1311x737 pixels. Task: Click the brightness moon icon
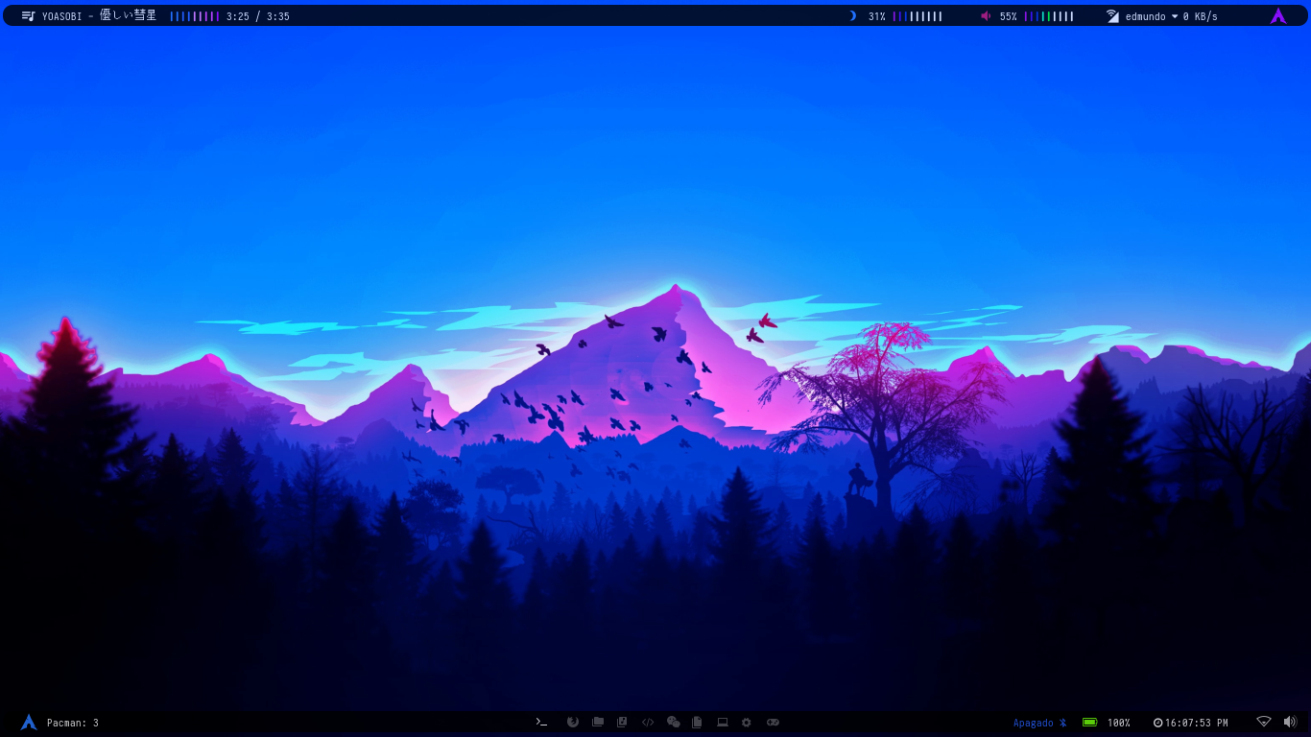tap(852, 16)
